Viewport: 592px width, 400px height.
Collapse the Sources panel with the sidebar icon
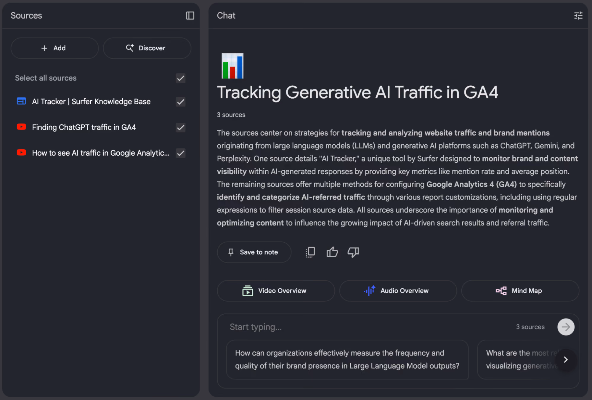click(190, 15)
